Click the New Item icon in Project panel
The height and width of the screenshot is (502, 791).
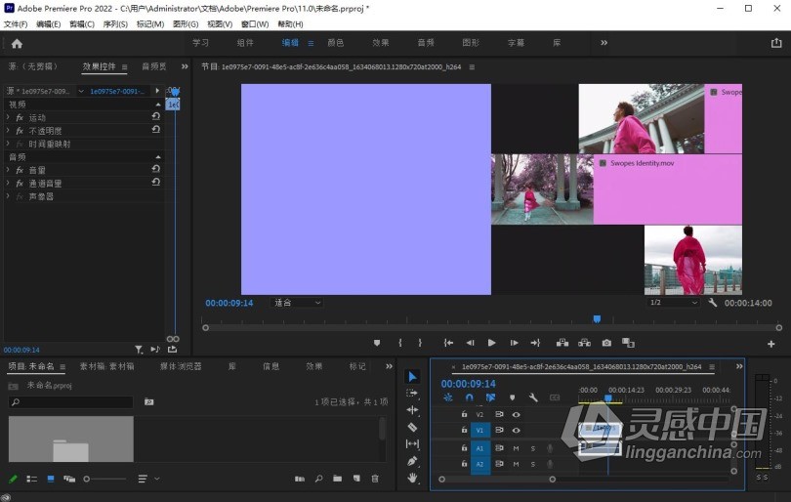pos(356,479)
